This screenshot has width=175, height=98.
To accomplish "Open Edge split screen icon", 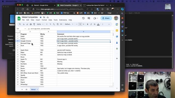I will (107, 9).
